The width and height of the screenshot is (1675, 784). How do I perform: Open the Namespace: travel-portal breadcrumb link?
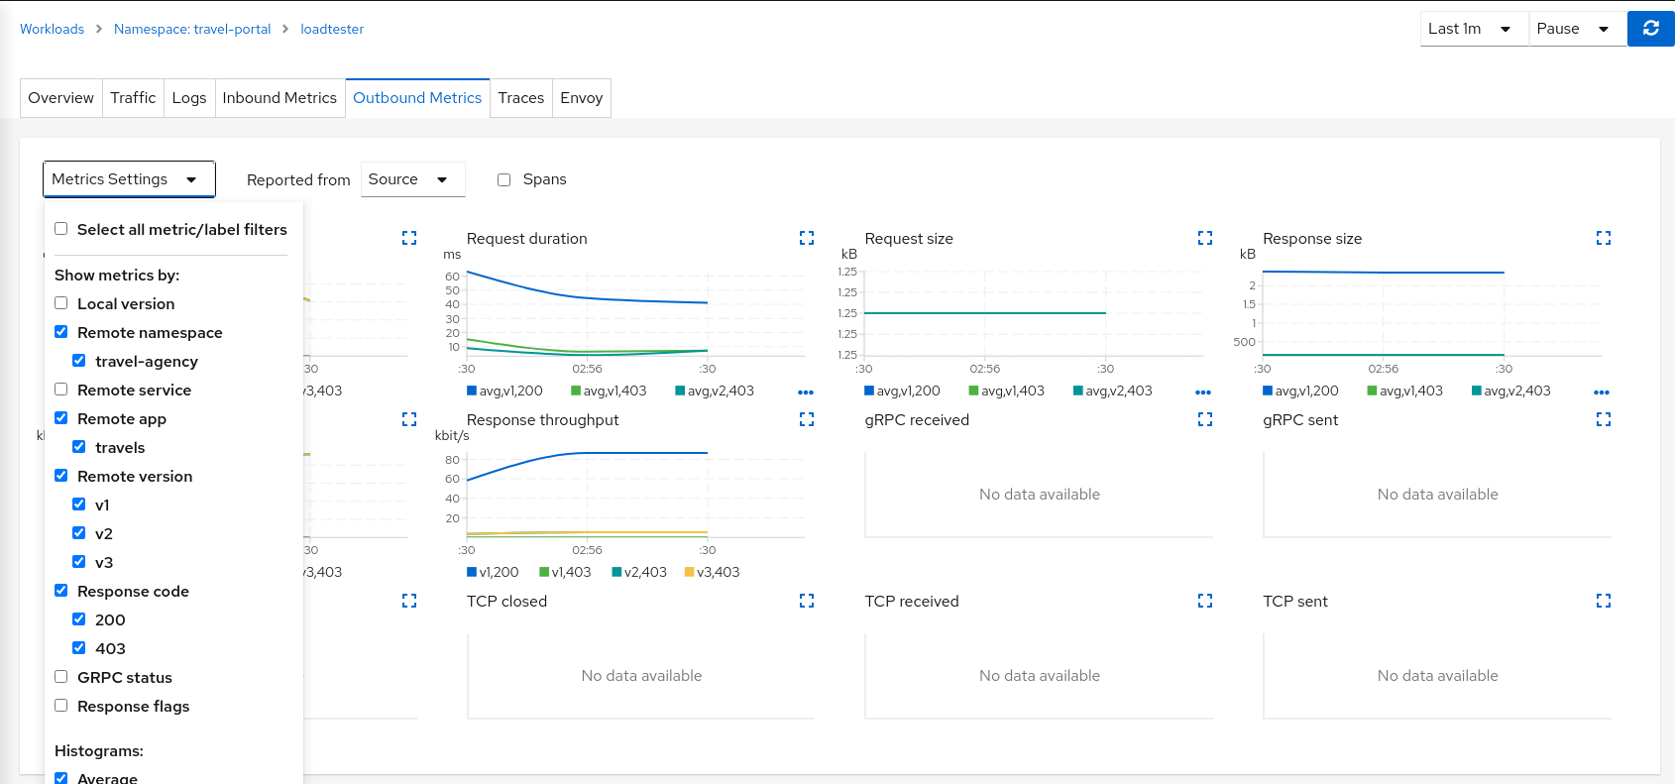coord(192,29)
